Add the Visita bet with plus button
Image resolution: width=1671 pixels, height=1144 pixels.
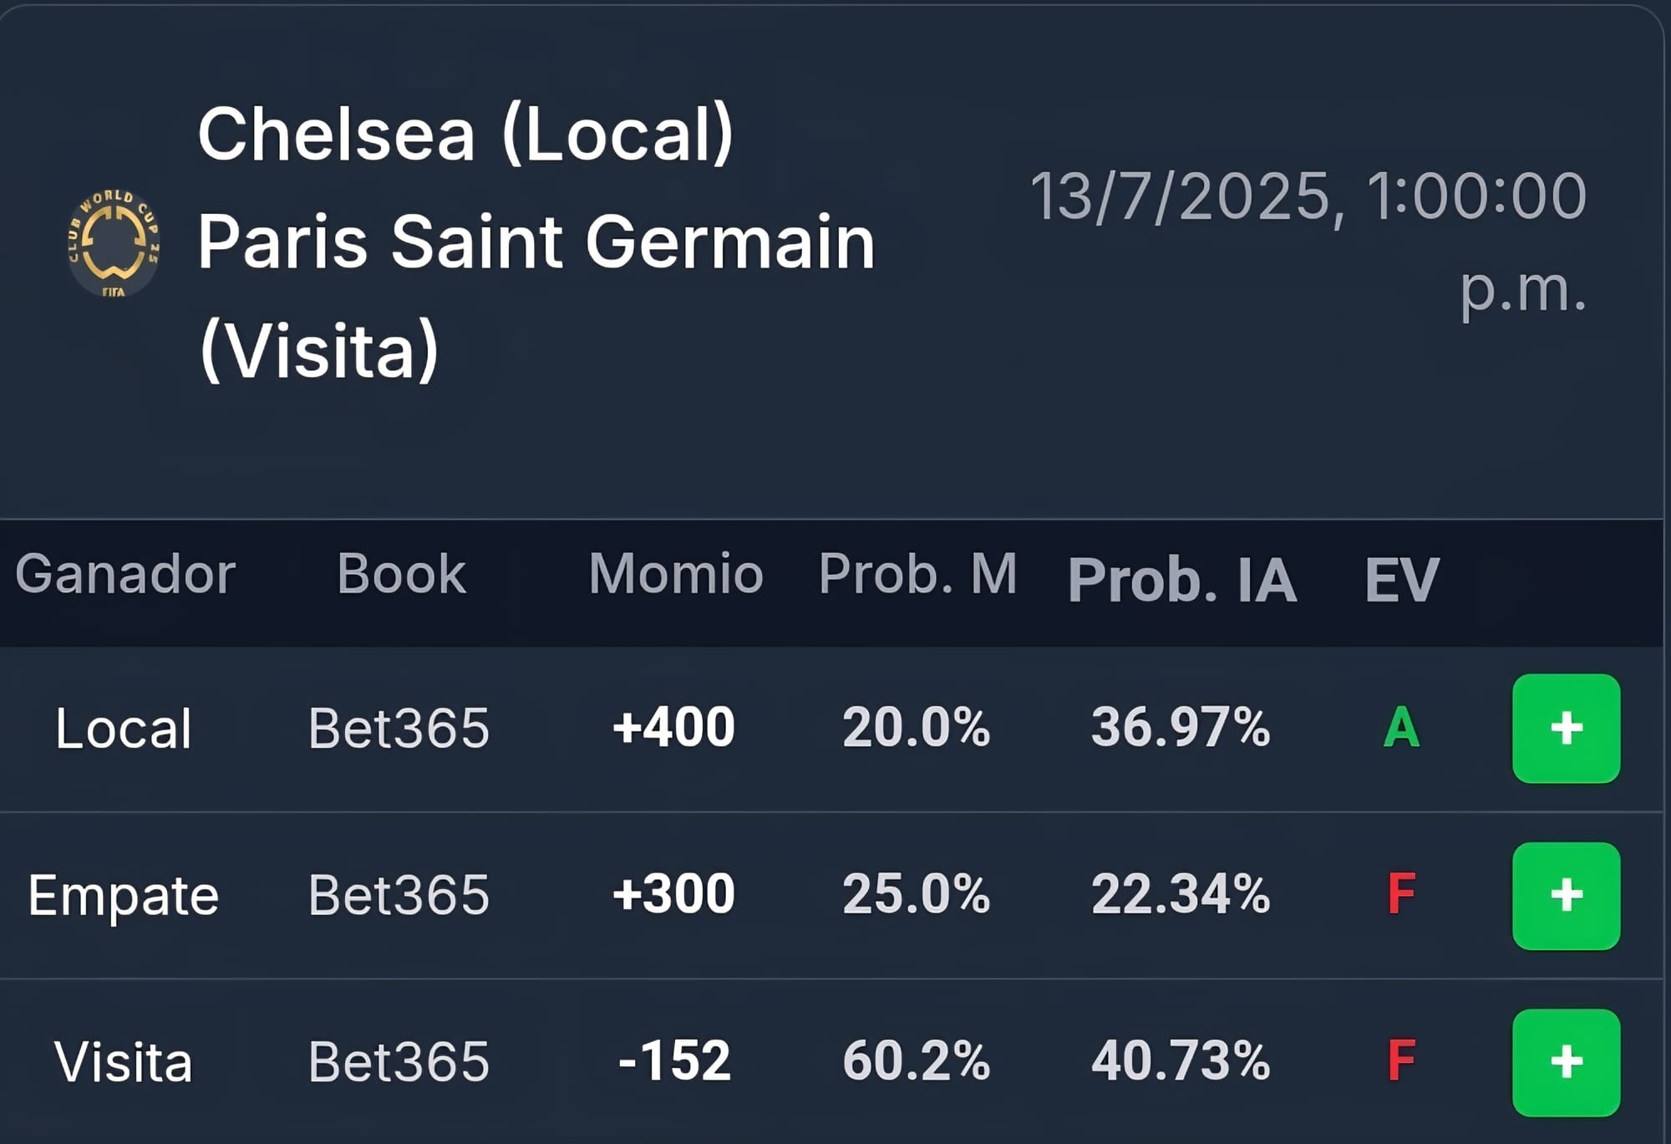pyautogui.click(x=1566, y=1062)
